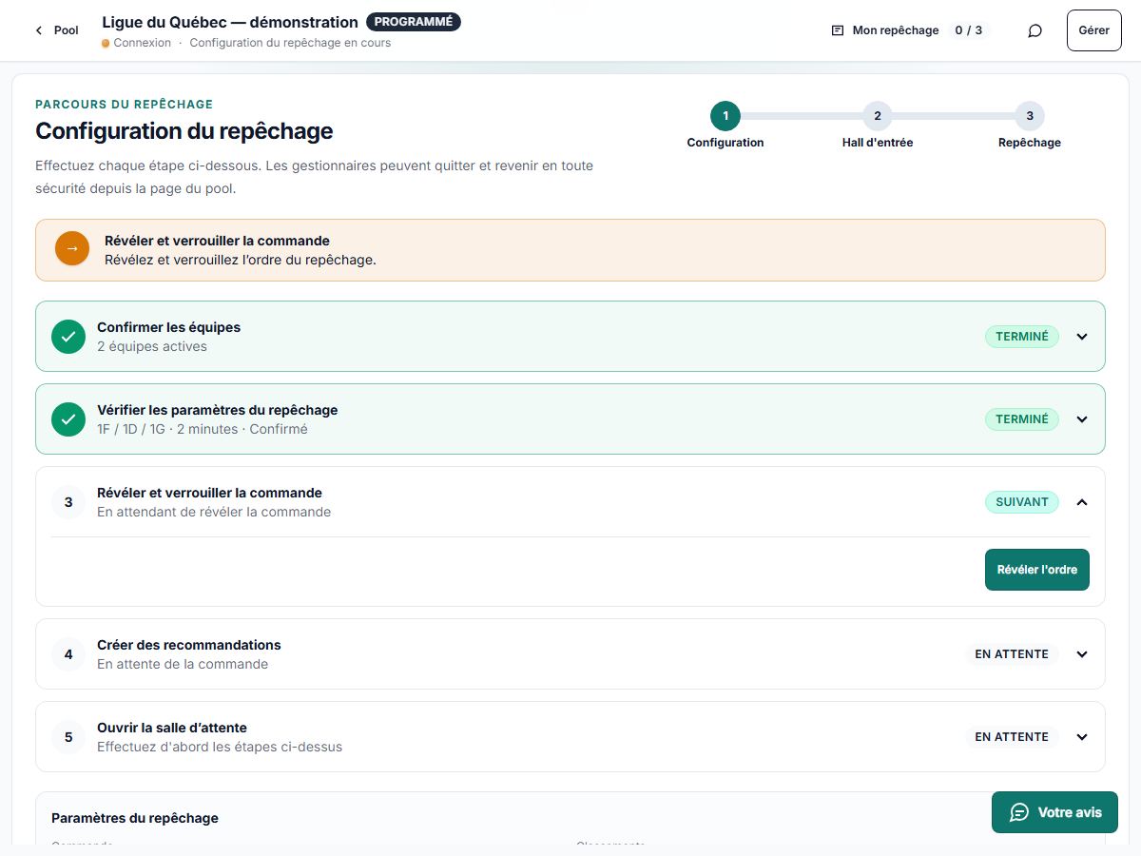This screenshot has width=1141, height=856.
Task: Click the TERMINÉ badge for Confirmer les équipes
Action: tap(1022, 337)
